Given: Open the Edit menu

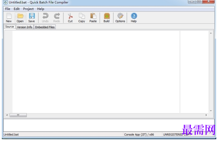Looking at the screenshot, I should click(x=16, y=9).
